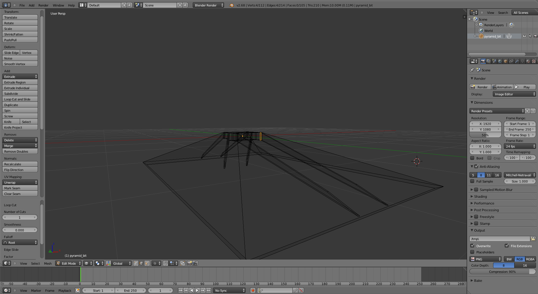Open the PNG file format dropdown
The height and width of the screenshot is (294, 538).
(485, 259)
